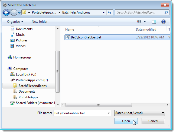Sort by the Name column header
176x134 pixels.
70,30
